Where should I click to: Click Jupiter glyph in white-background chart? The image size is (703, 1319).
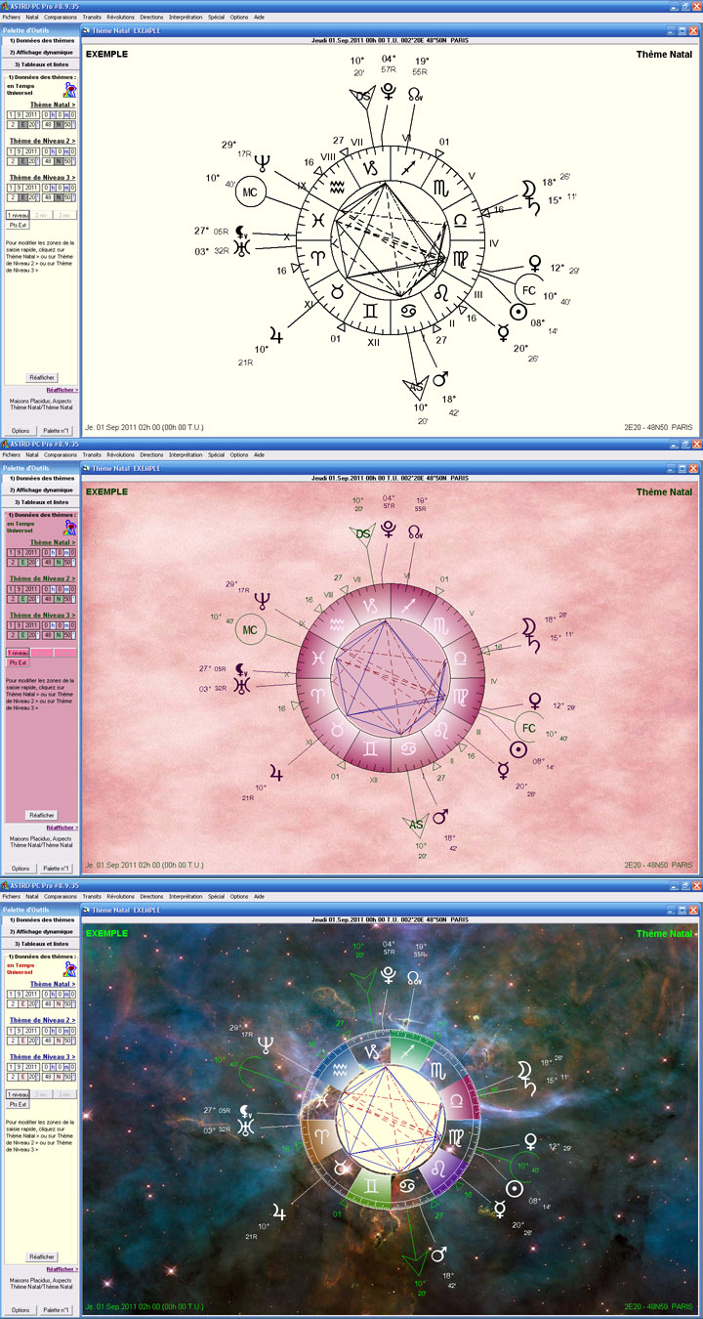pos(277,336)
